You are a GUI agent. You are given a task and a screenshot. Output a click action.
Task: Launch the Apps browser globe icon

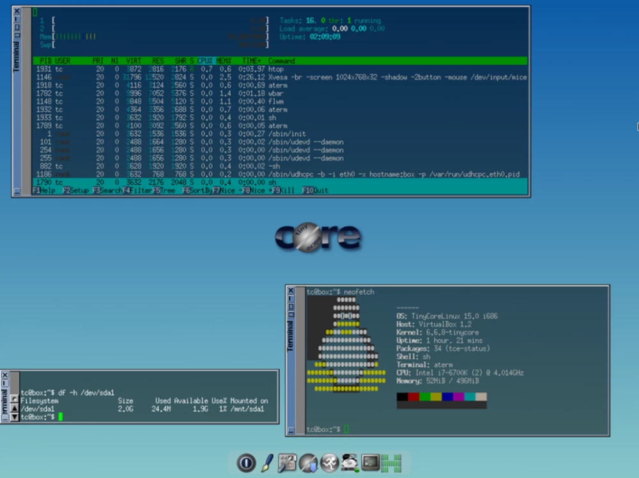pyautogui.click(x=307, y=463)
